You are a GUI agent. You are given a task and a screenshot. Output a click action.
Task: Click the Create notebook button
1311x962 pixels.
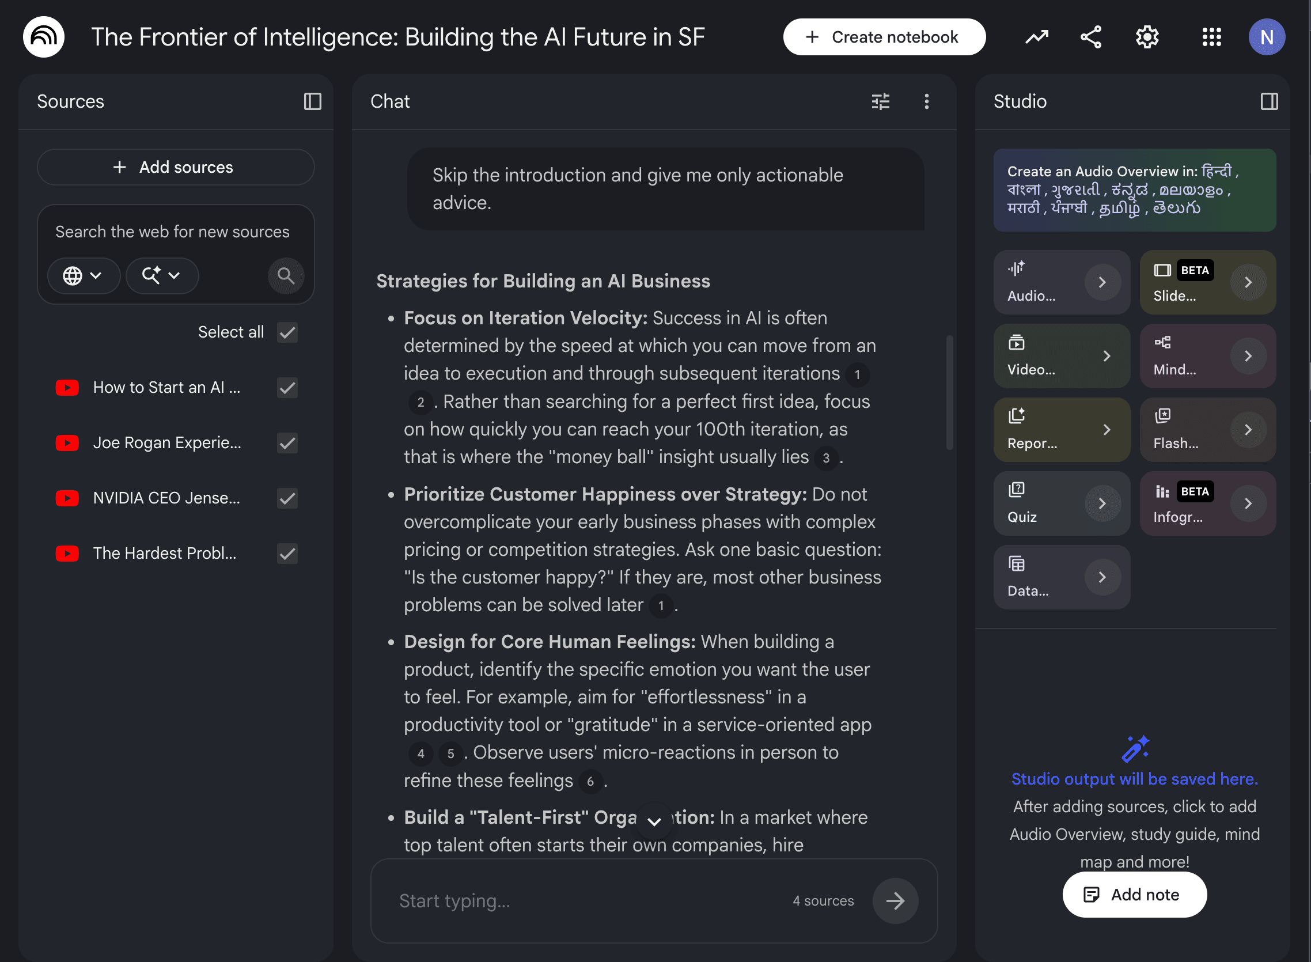(884, 37)
